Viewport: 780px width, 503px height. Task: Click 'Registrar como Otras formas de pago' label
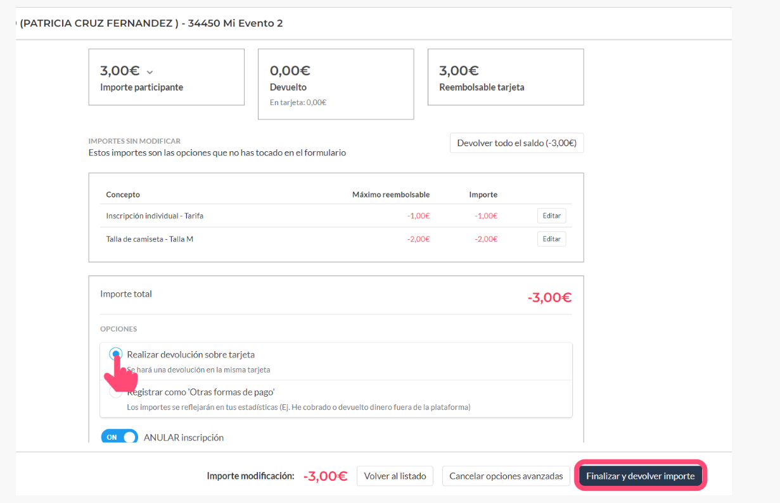click(x=201, y=392)
